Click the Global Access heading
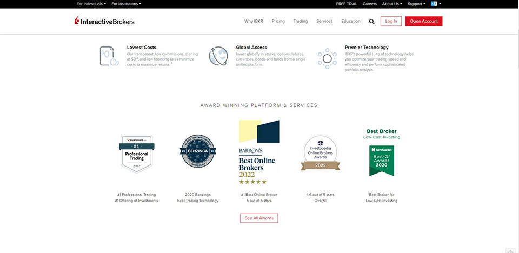This screenshot has width=519, height=253. click(251, 48)
